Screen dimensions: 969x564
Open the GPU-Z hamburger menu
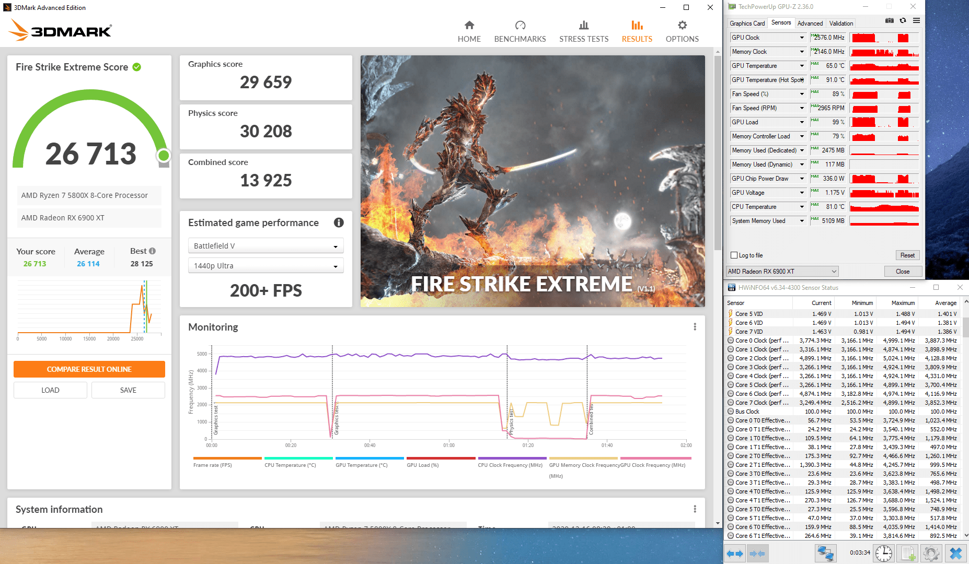tap(916, 21)
